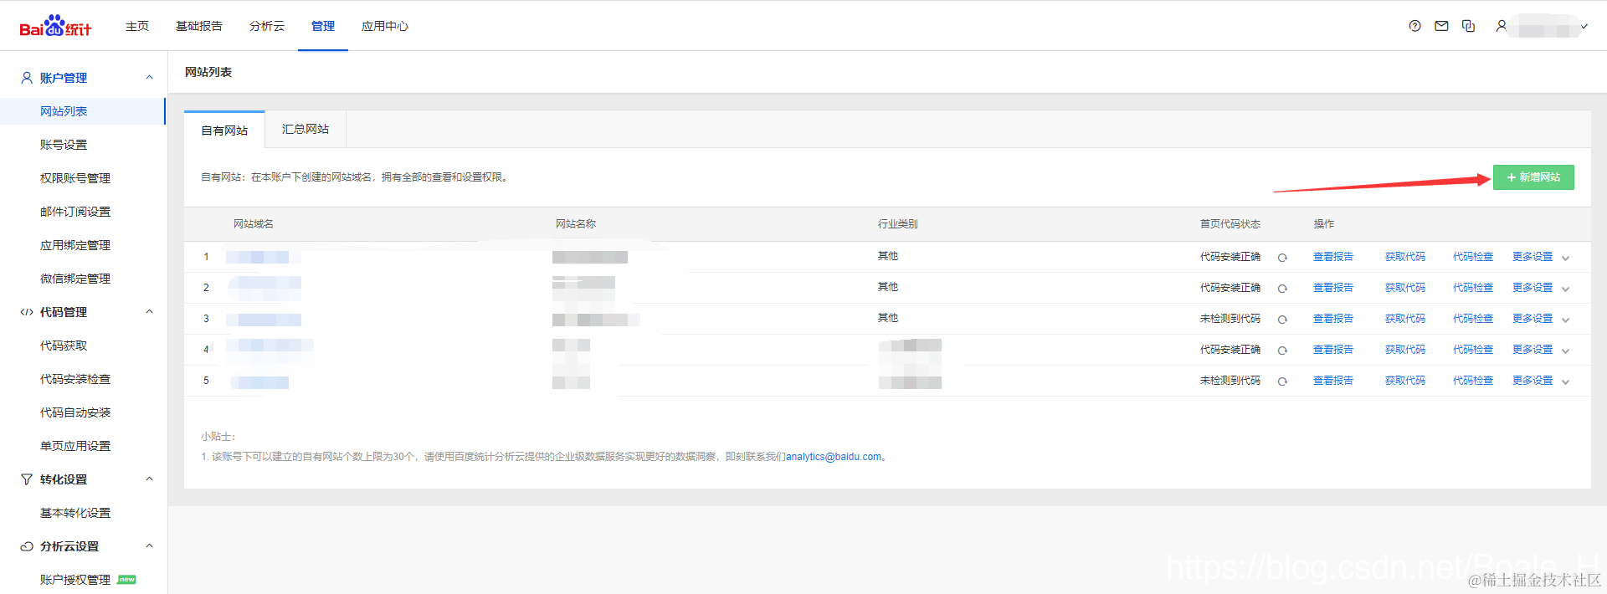Viewport: 1607px width, 594px height.
Task: Click 获取代码 for row 4
Action: [1405, 350]
